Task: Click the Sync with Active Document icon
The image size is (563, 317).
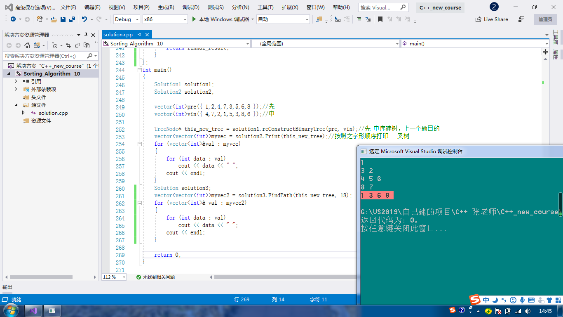Action: (68, 45)
